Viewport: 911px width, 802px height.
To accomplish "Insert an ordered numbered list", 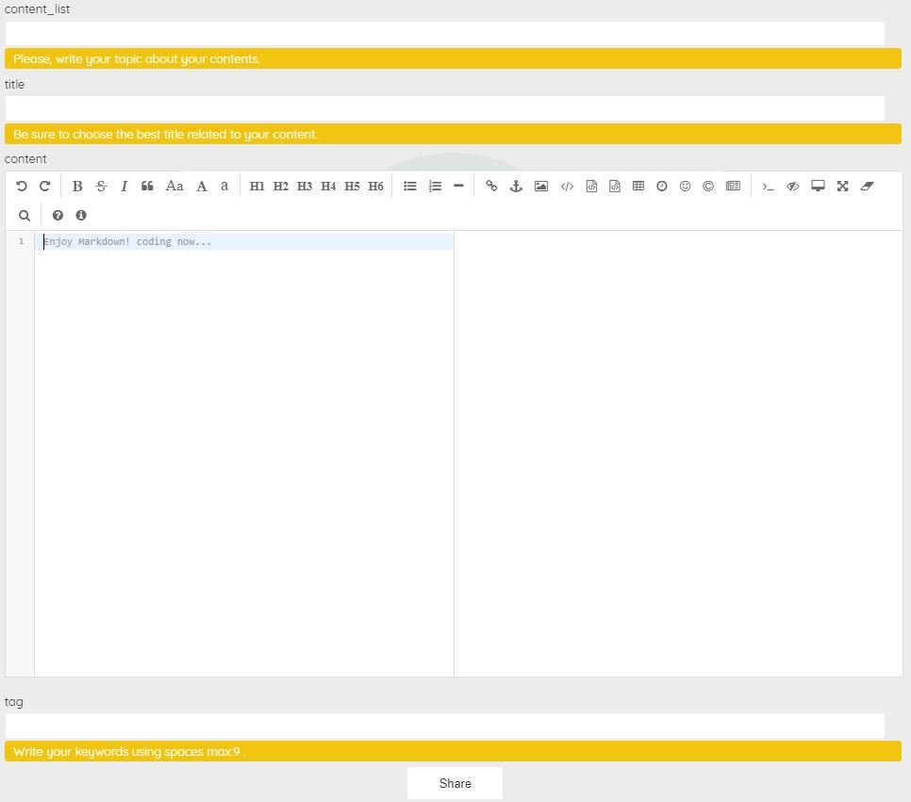I will coord(435,186).
